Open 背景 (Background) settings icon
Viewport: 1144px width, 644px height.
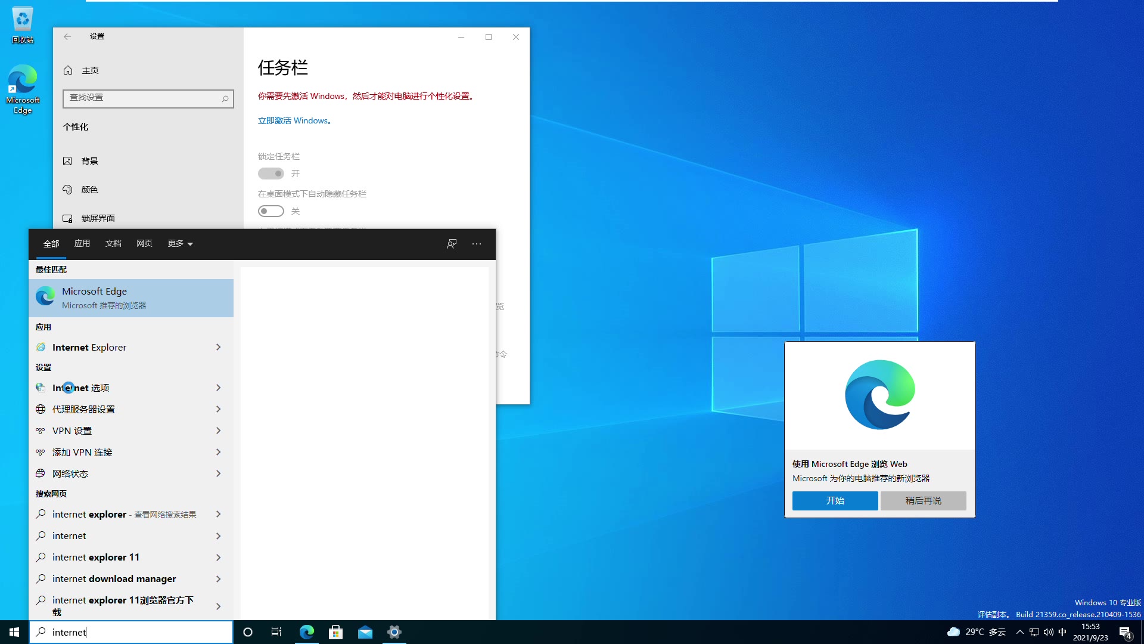67,161
